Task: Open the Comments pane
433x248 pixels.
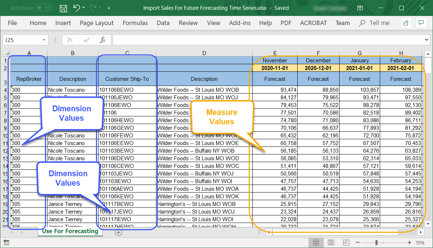Action: (x=421, y=22)
